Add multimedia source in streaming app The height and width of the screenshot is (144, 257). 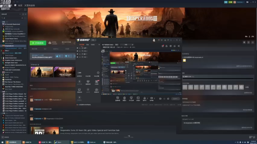click(138, 99)
